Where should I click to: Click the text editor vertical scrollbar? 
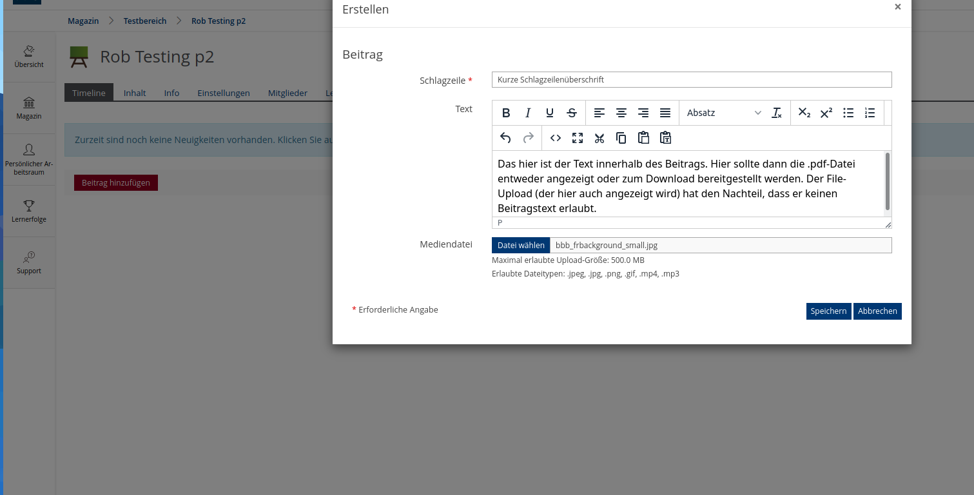tap(888, 182)
